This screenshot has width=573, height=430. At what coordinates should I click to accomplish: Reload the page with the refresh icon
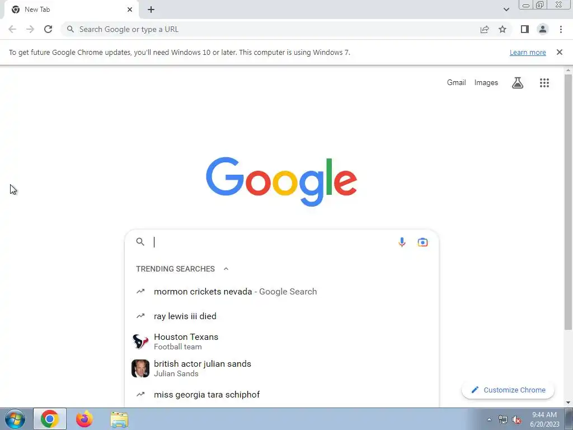[x=48, y=29]
